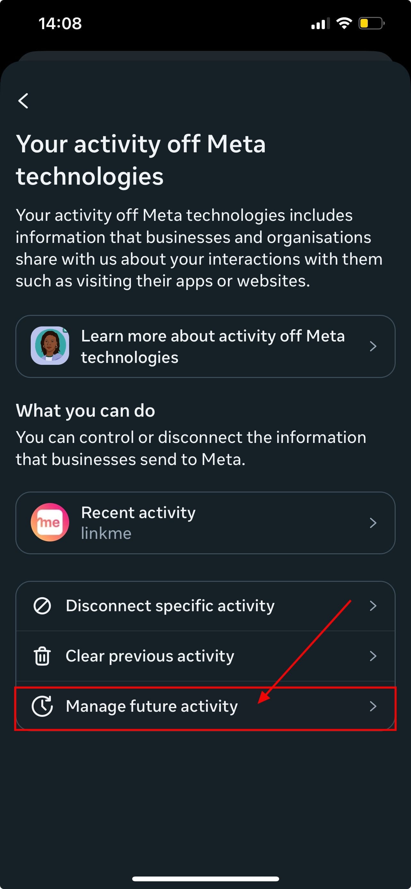Tap the home indicator bar

click(205, 879)
